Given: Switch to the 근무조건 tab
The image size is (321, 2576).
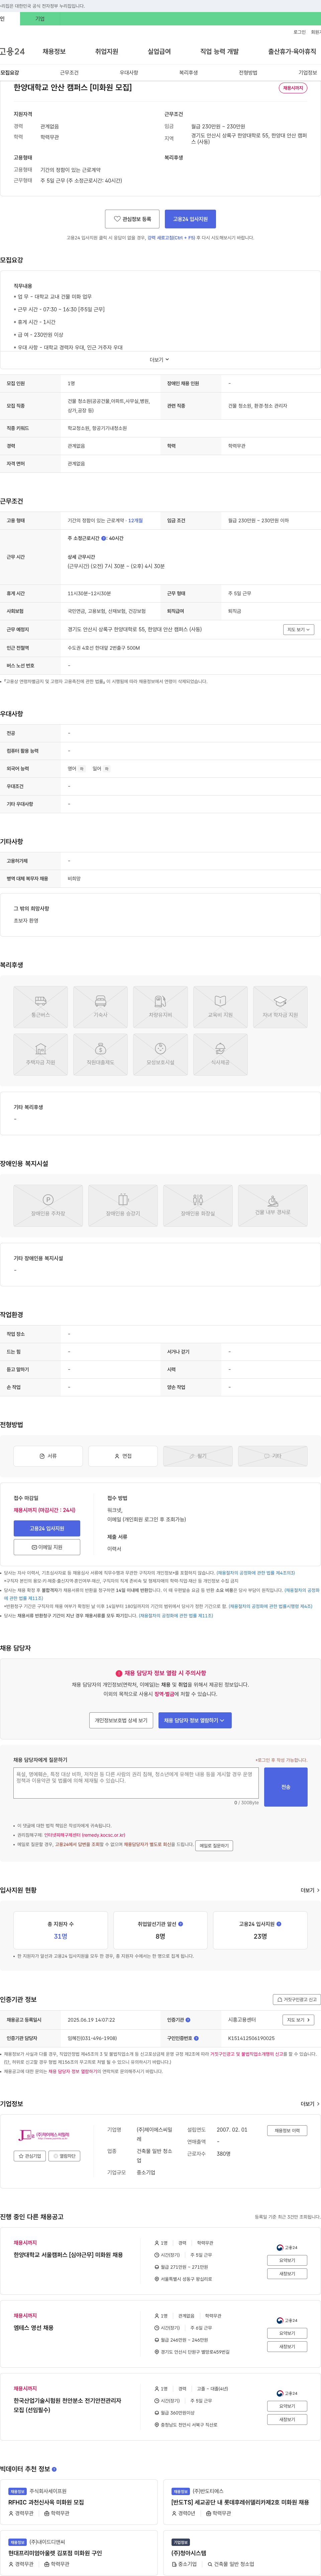Looking at the screenshot, I should [69, 73].
